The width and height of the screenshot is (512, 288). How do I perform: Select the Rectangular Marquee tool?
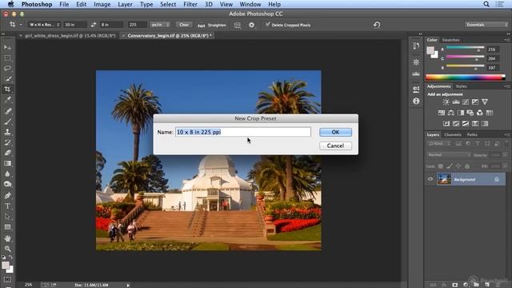tap(7, 58)
